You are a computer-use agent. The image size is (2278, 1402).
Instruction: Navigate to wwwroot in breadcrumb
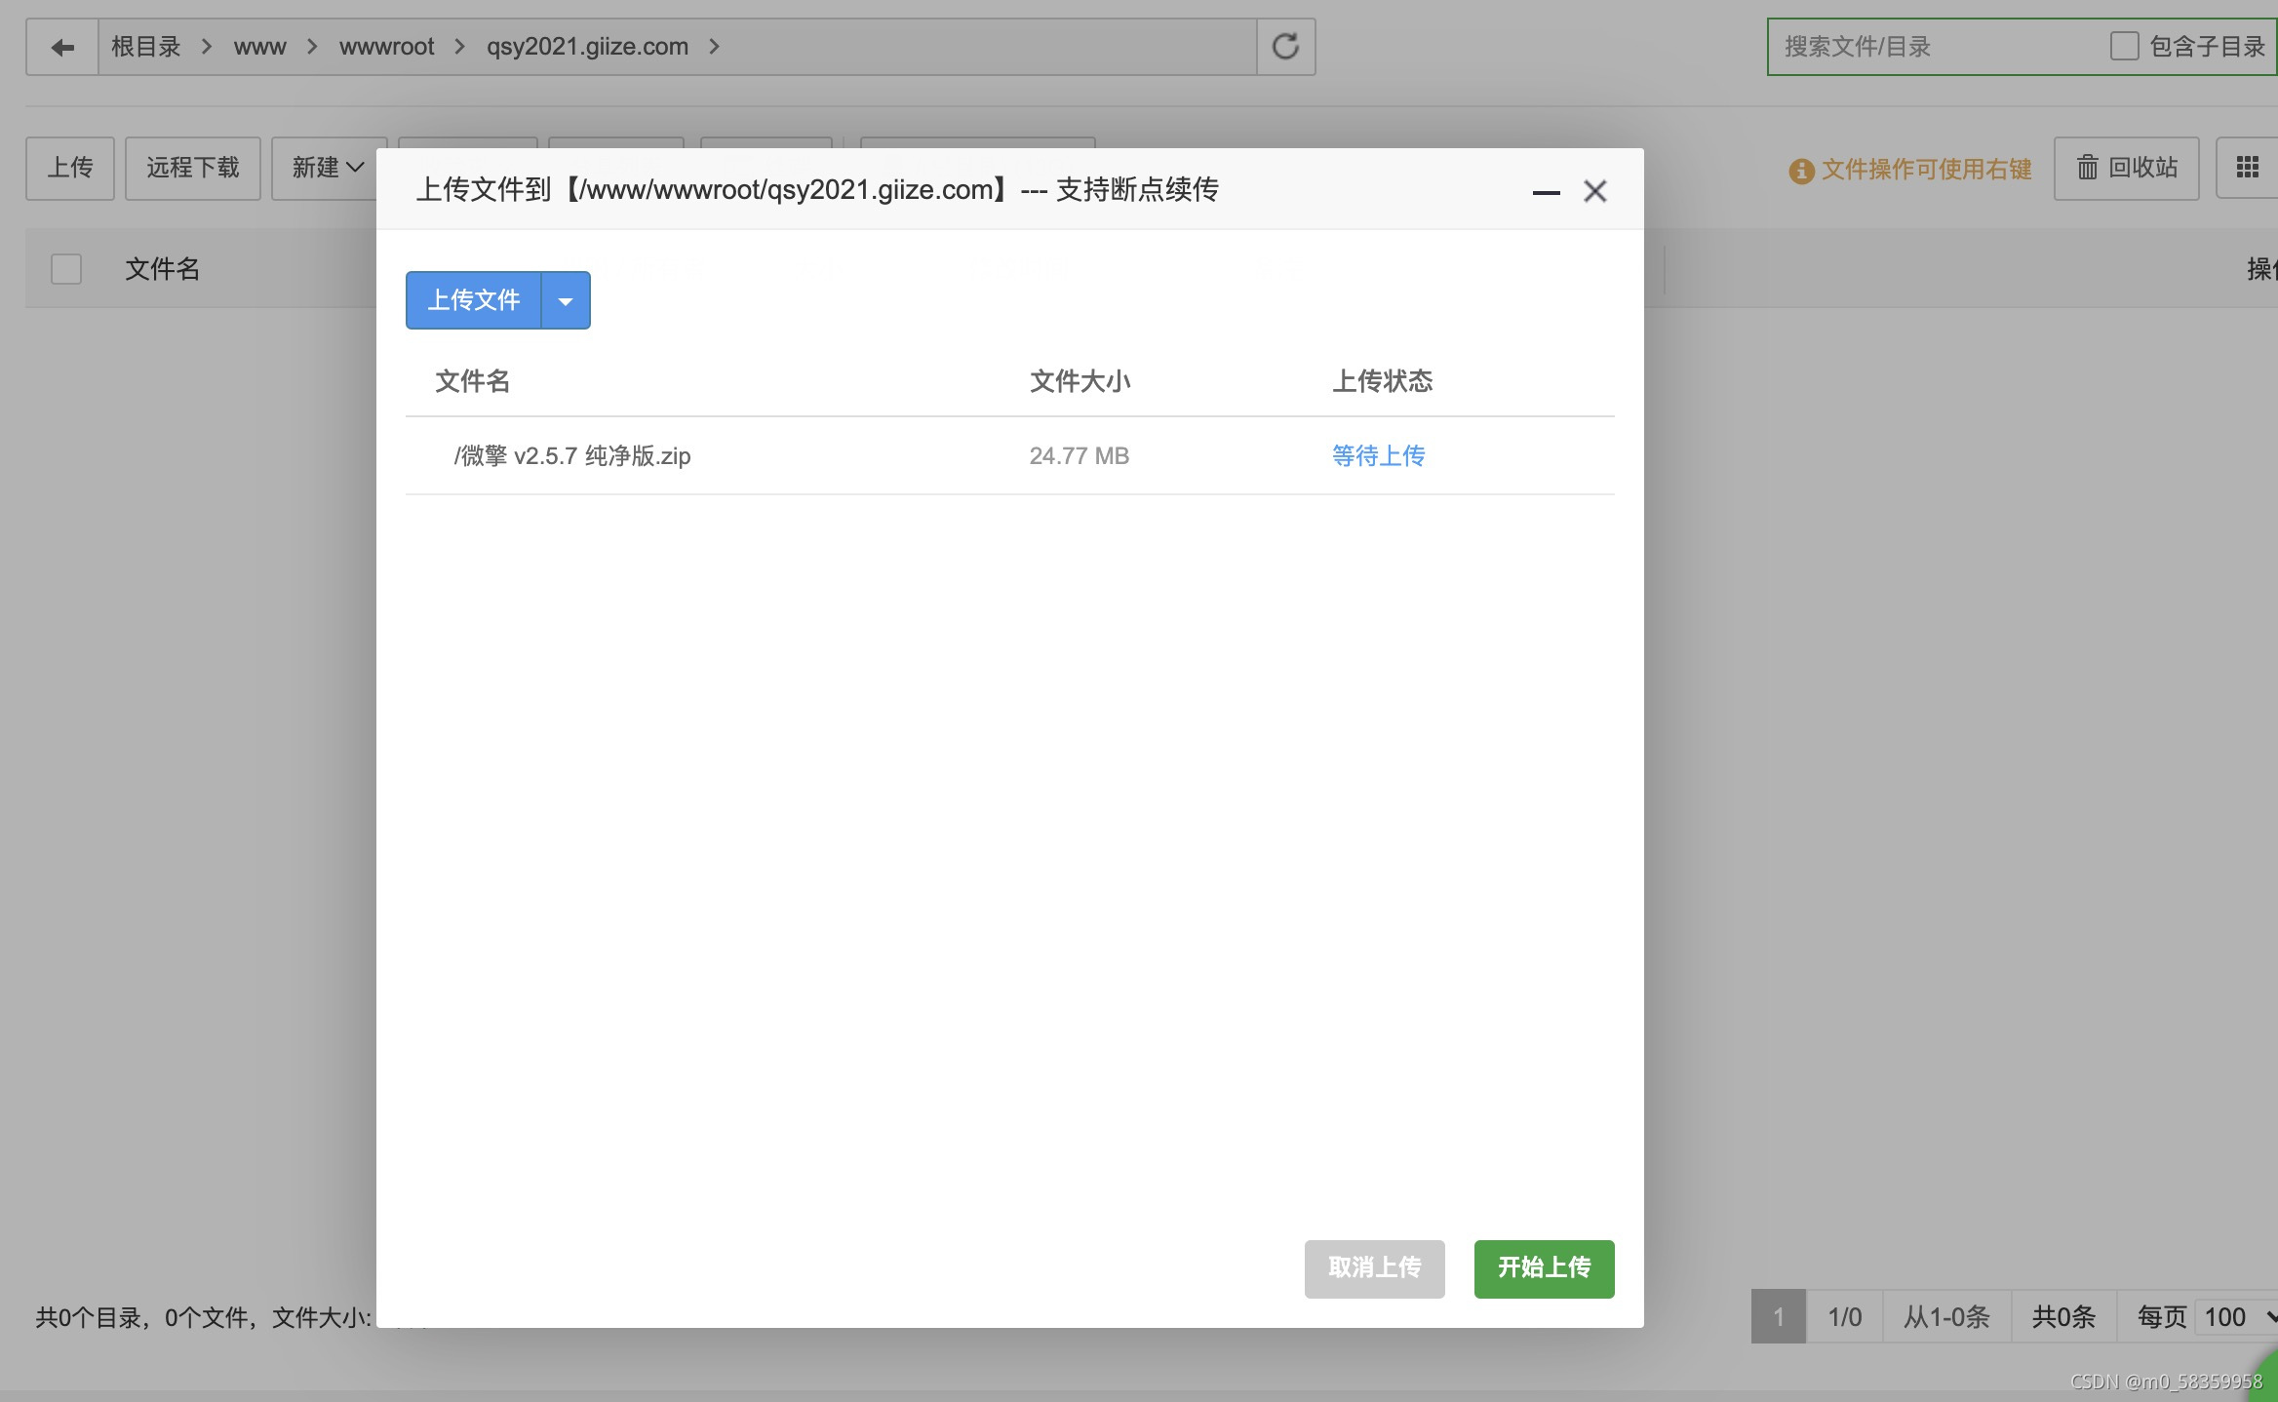(x=386, y=47)
